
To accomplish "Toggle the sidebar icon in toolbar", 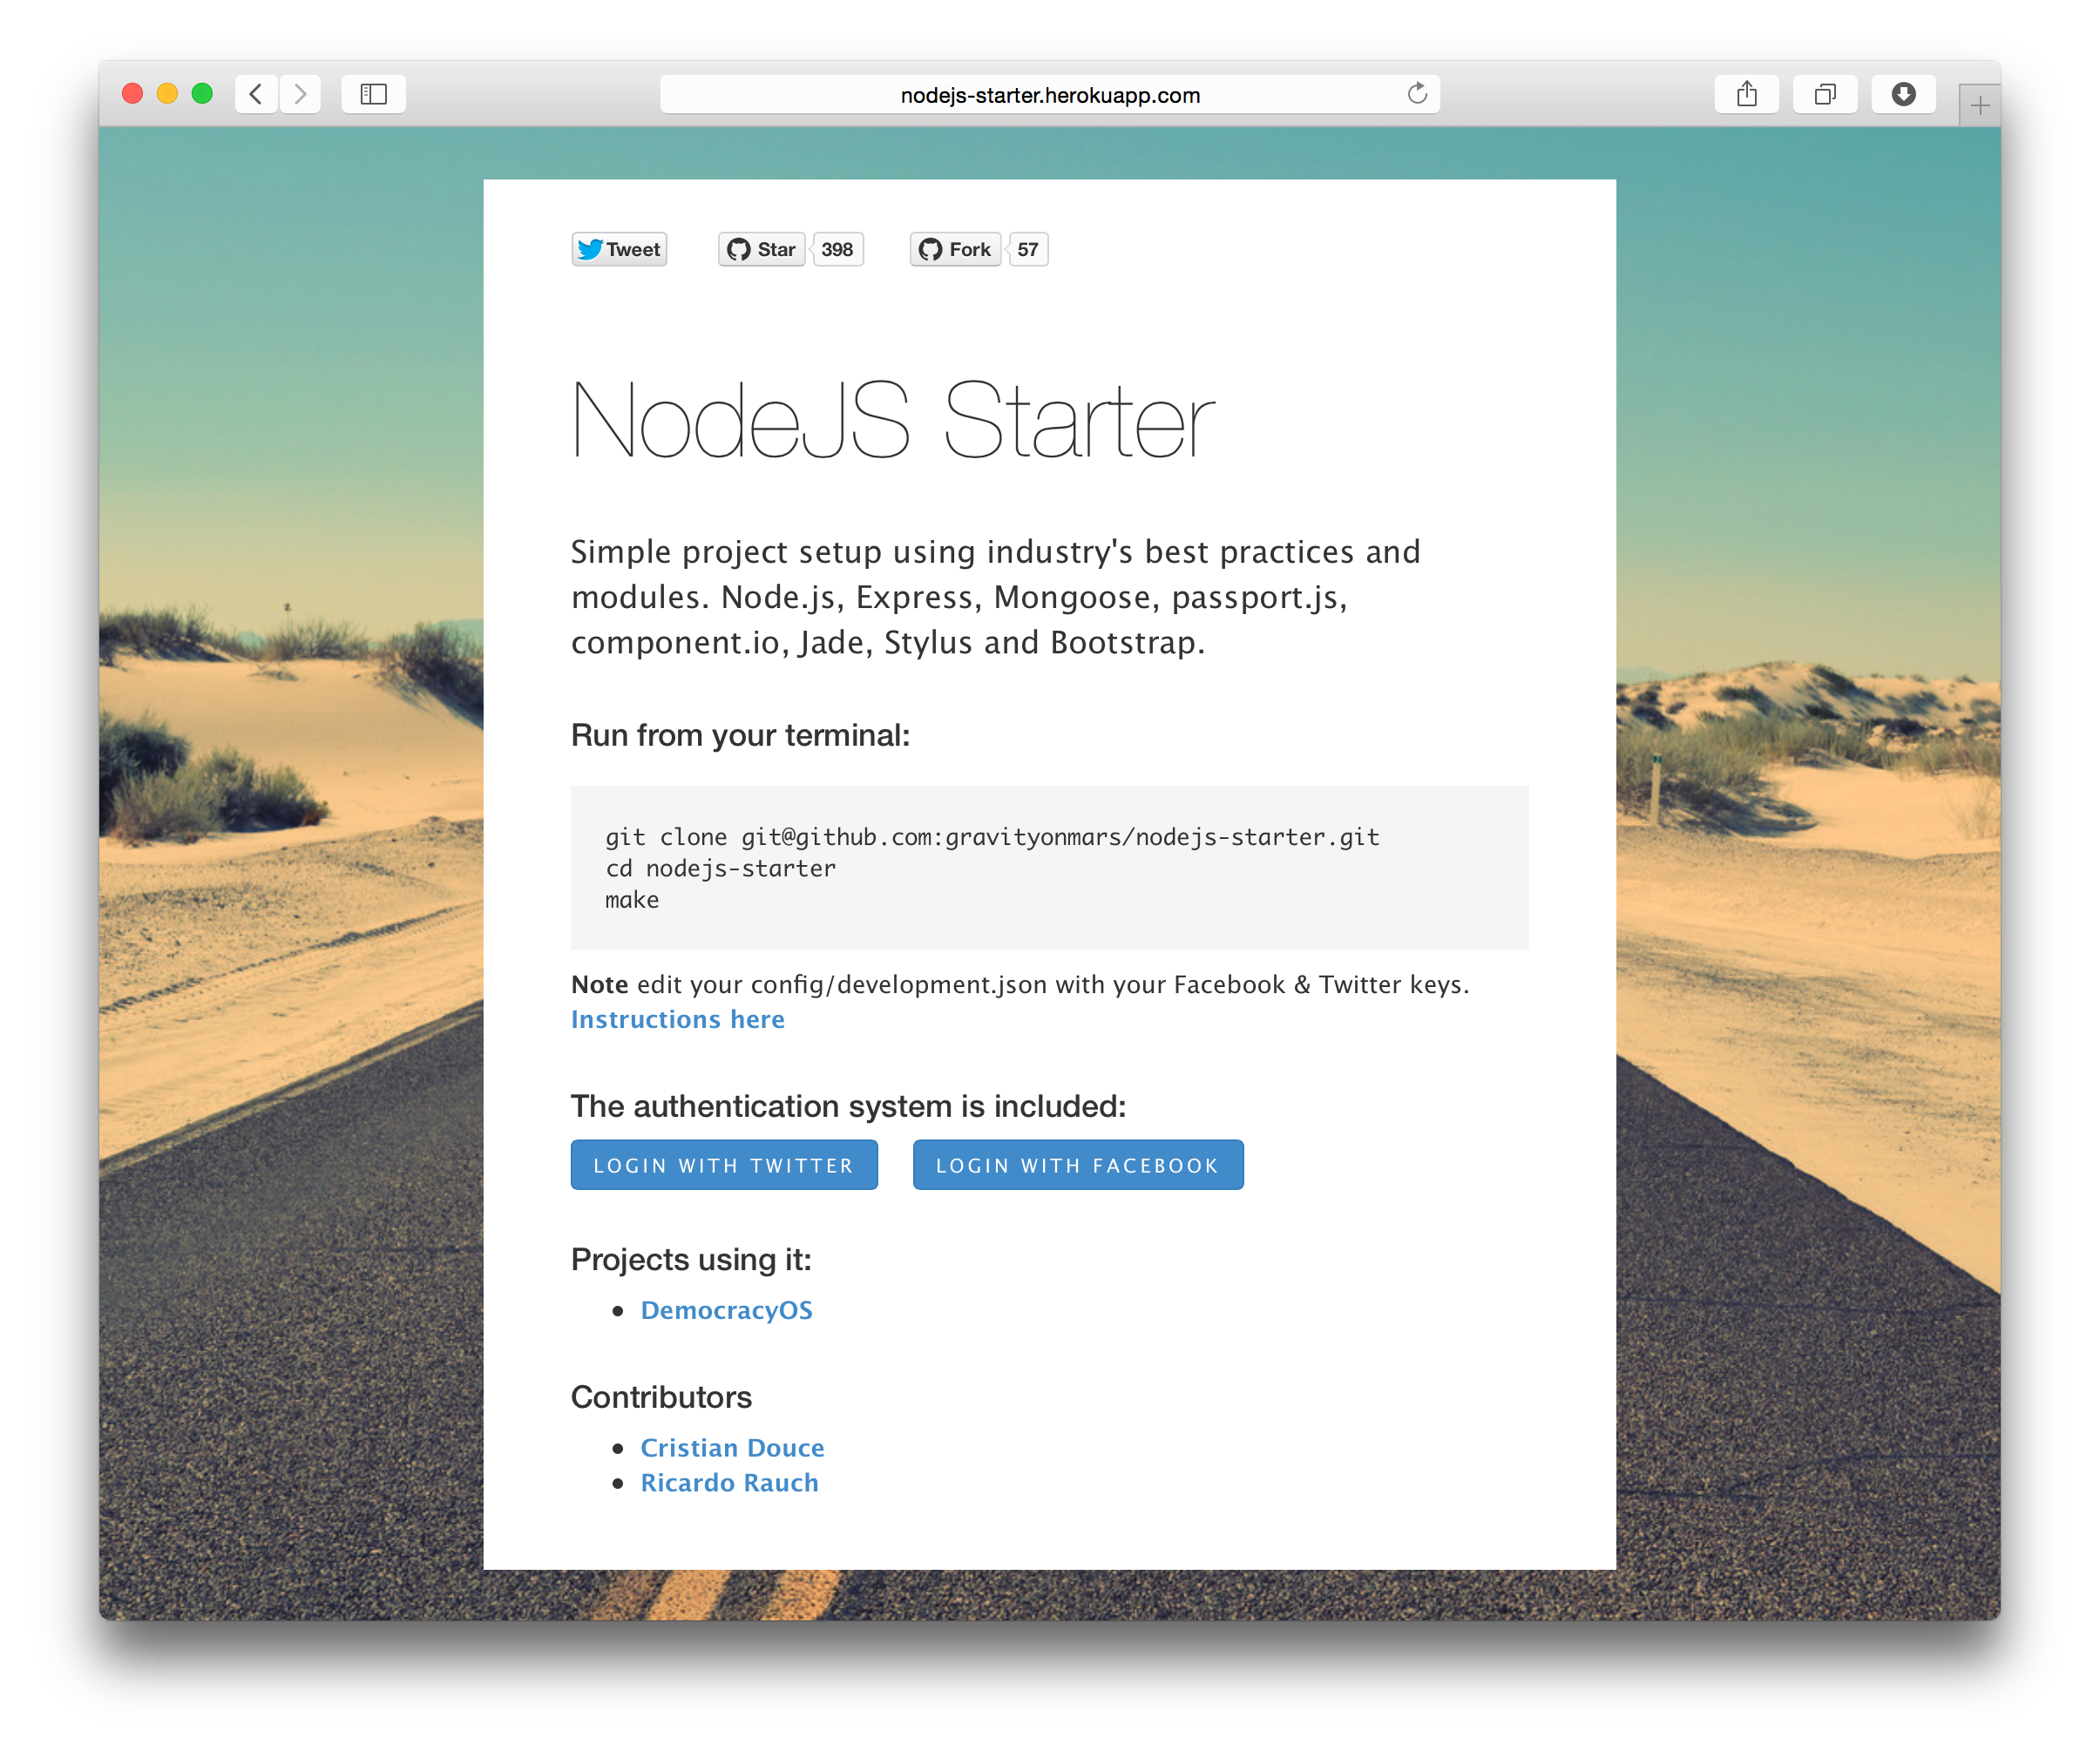I will coord(373,94).
